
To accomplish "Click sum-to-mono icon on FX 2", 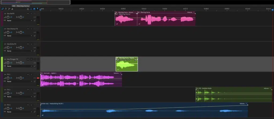I will [x=35, y=93].
